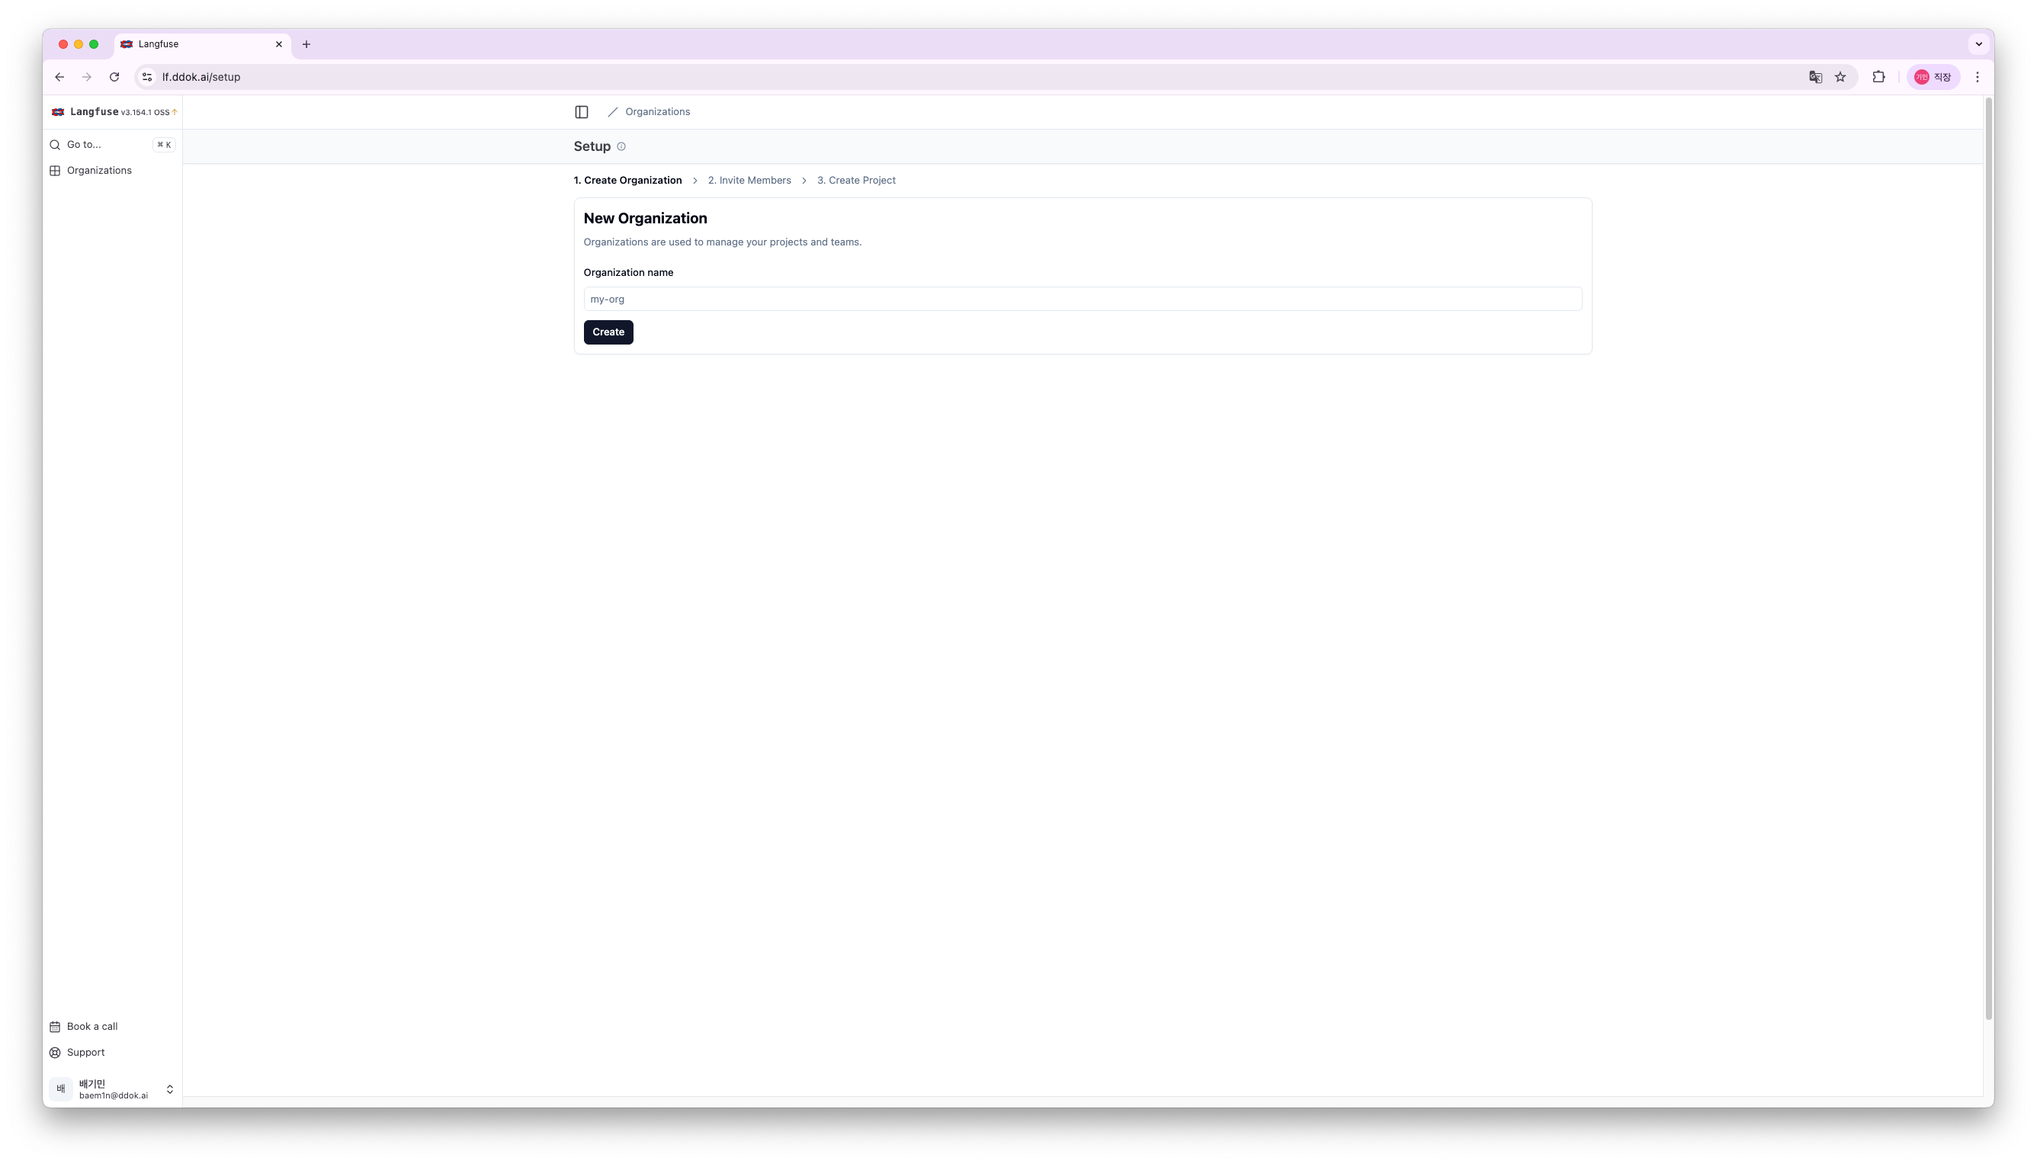Click the user avatar 배
The width and height of the screenshot is (2037, 1164).
[61, 1089]
